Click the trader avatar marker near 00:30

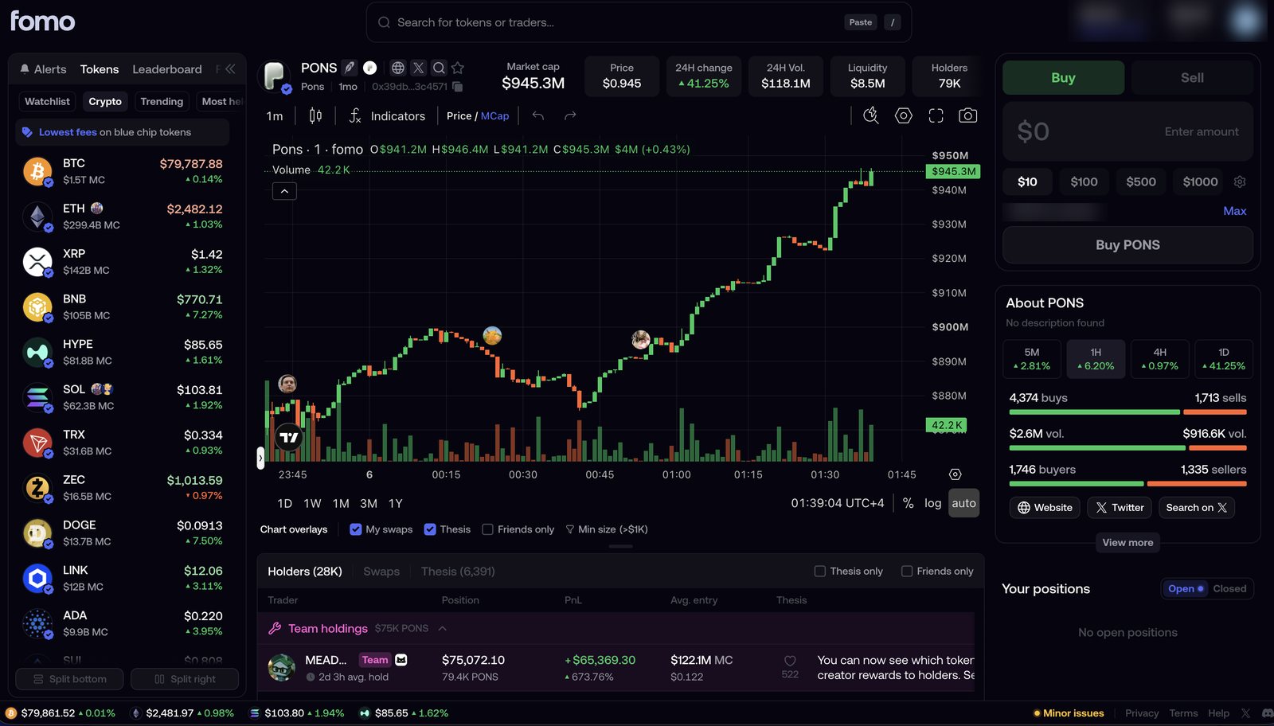point(492,335)
